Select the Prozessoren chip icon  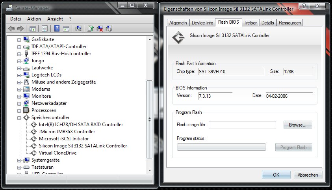26,110
